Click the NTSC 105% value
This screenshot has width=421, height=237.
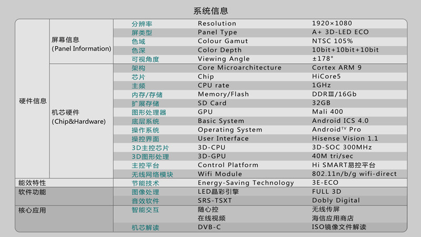(332, 41)
